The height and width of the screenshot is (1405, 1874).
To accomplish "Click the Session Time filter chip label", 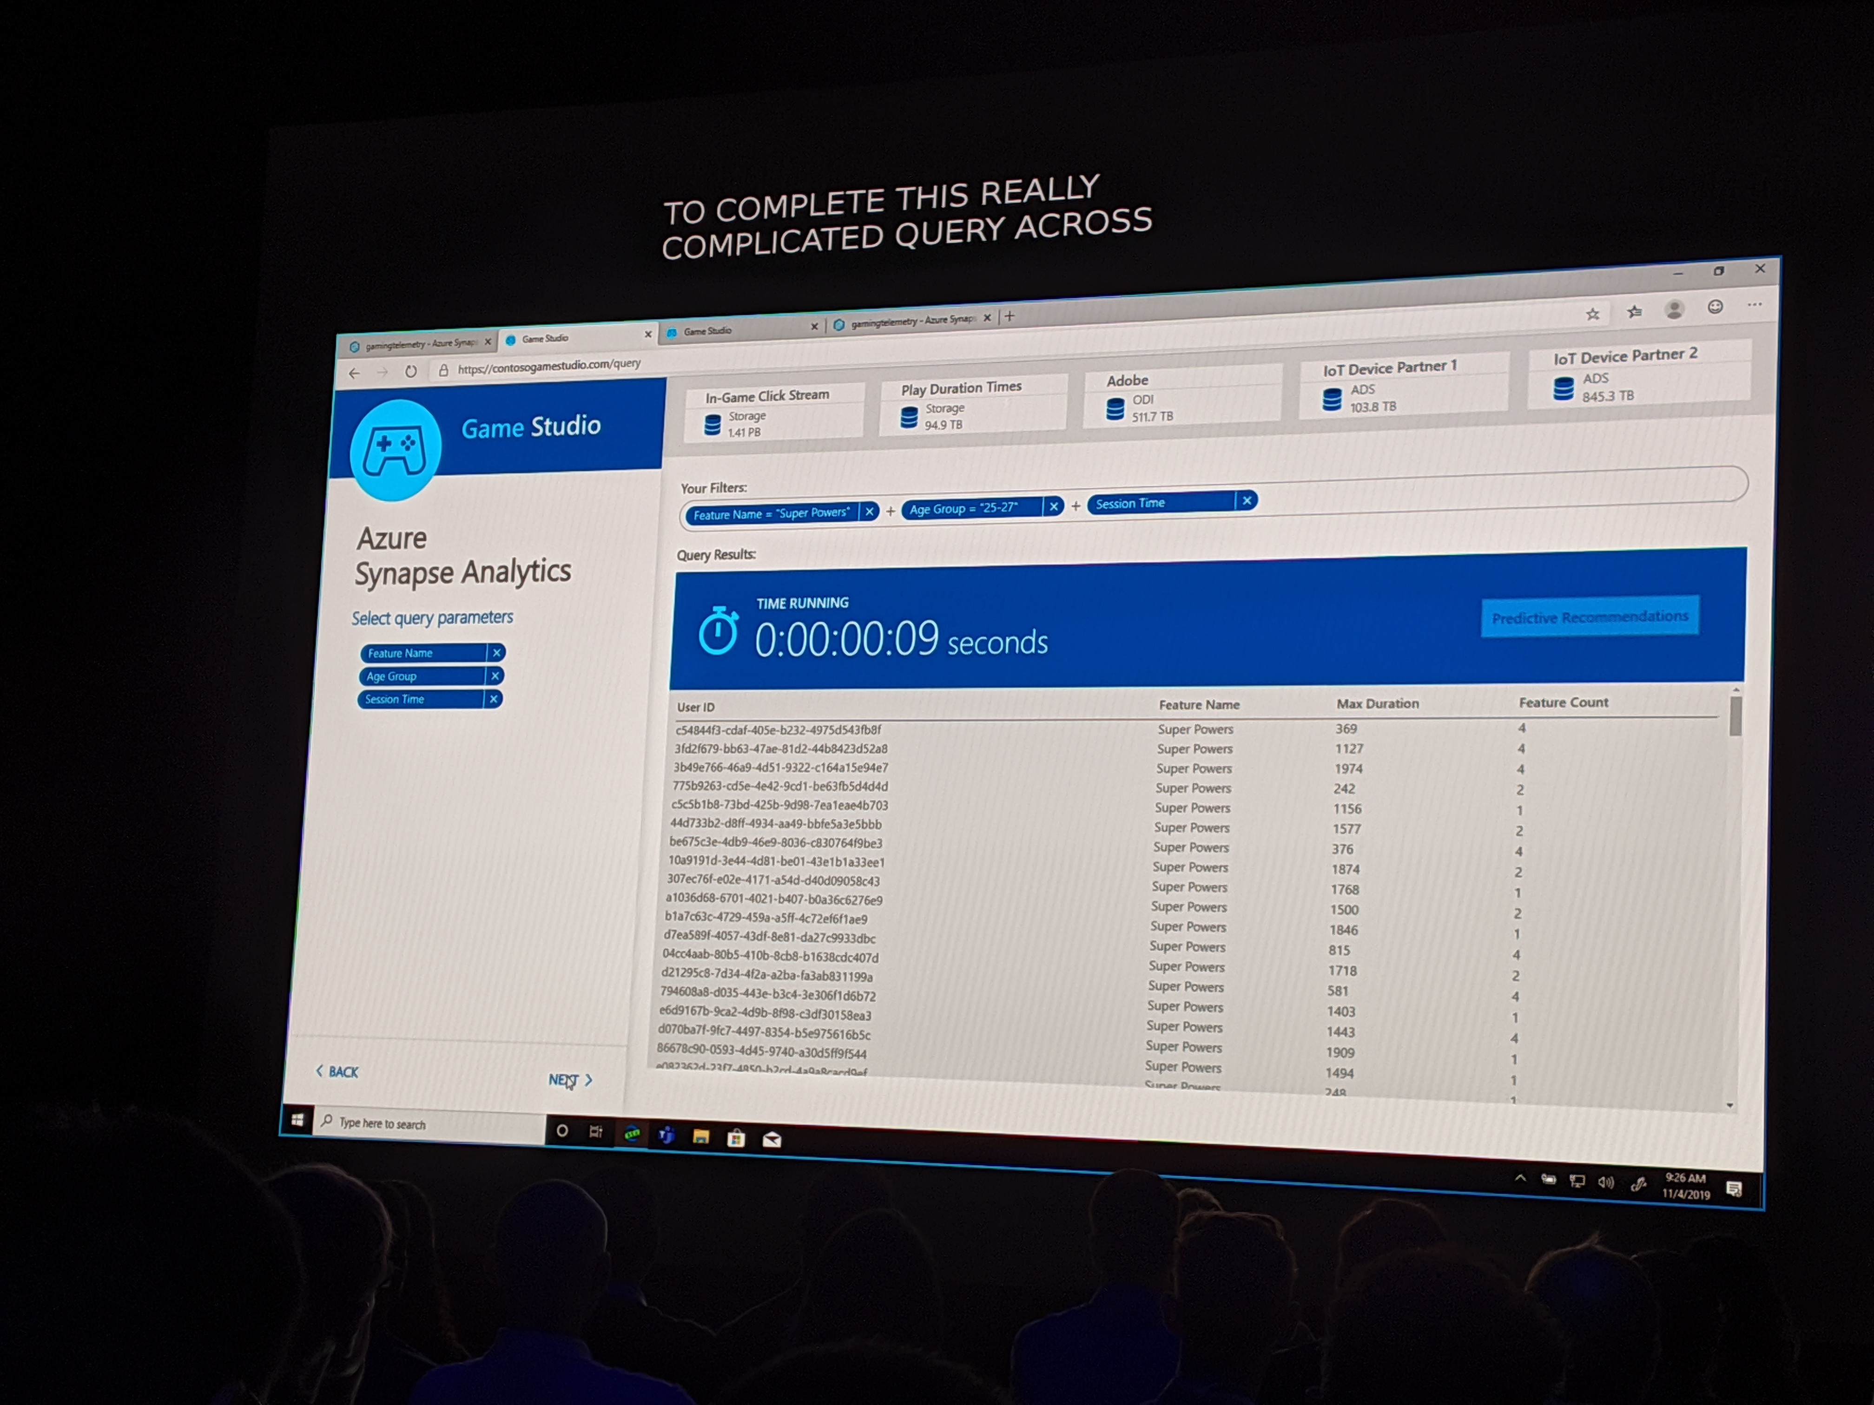I will [1130, 503].
